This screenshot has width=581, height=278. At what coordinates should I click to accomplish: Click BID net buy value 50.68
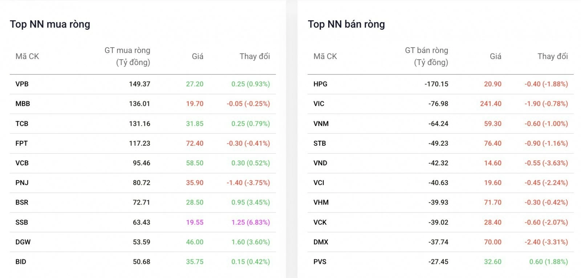click(x=141, y=262)
